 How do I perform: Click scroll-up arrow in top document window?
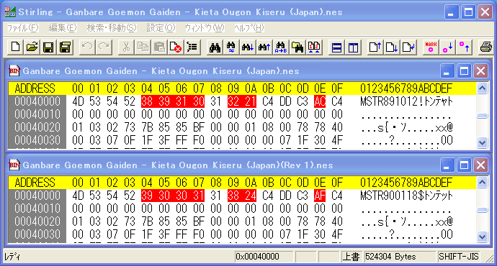point(482,88)
